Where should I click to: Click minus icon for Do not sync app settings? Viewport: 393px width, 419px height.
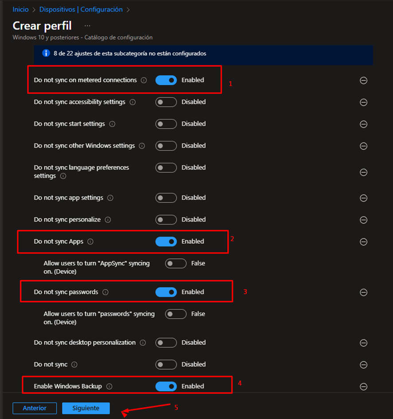coord(363,198)
